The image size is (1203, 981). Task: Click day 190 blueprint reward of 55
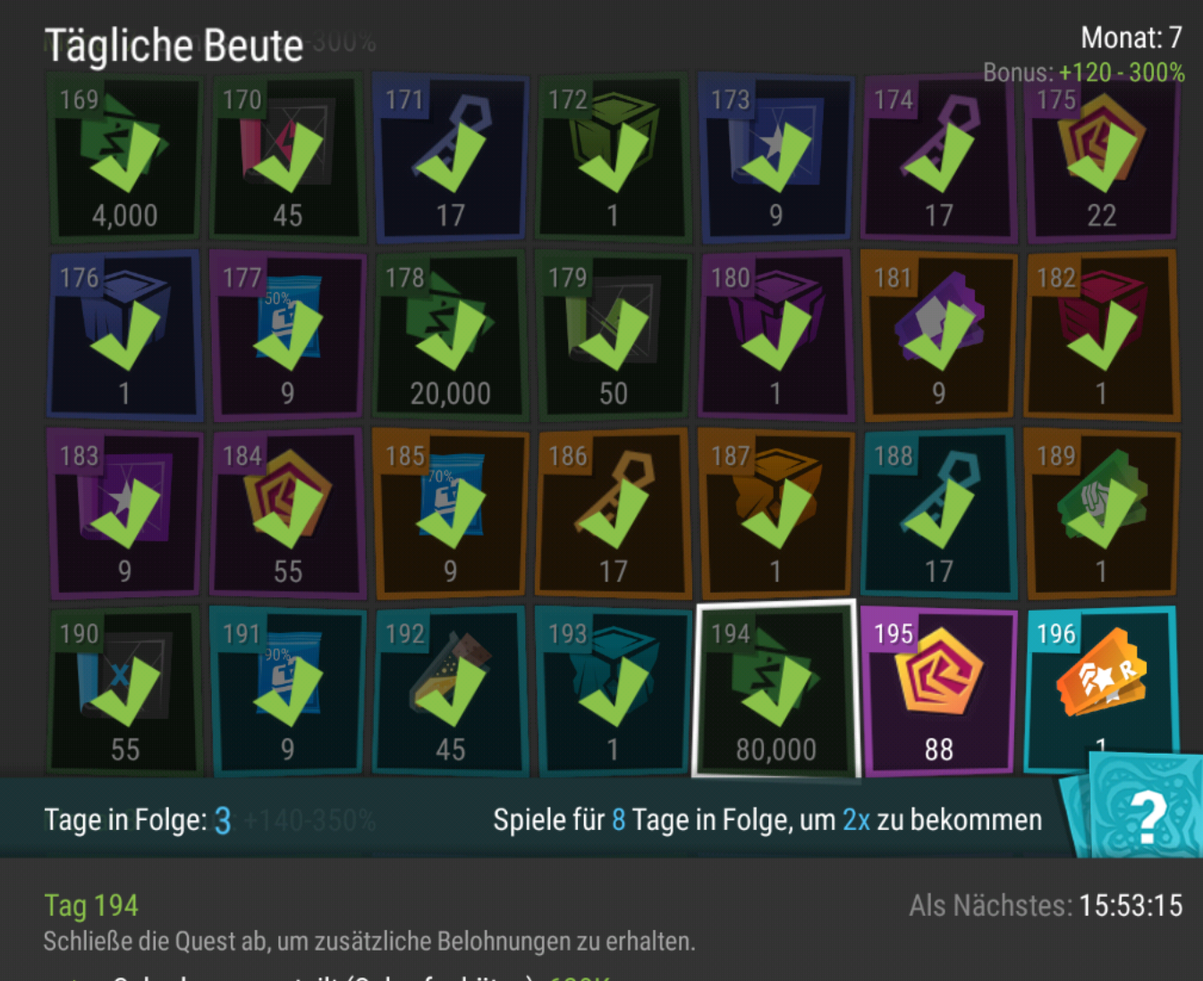click(125, 690)
